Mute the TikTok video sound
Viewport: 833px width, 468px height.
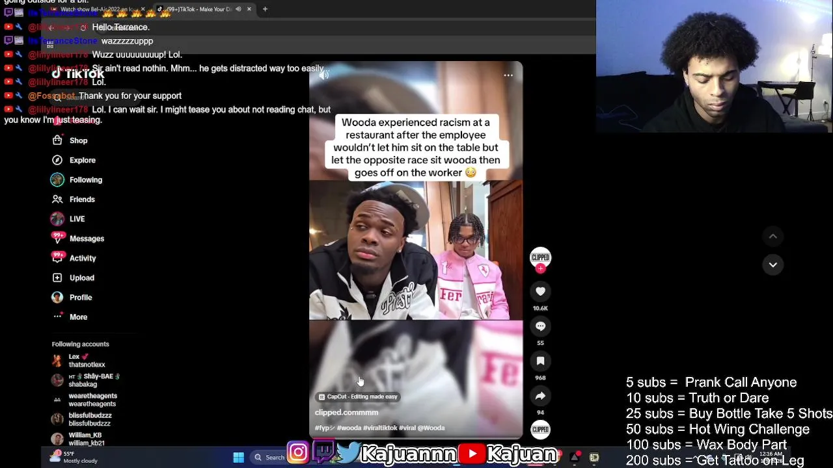tap(324, 75)
